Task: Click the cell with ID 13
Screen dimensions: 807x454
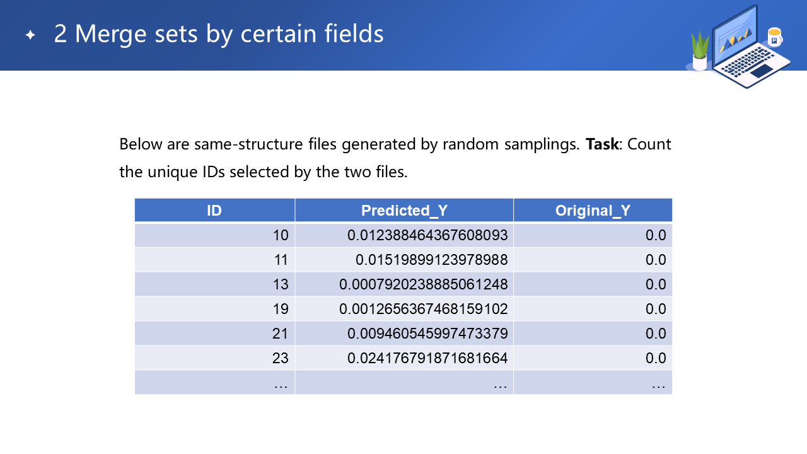Action: (280, 284)
